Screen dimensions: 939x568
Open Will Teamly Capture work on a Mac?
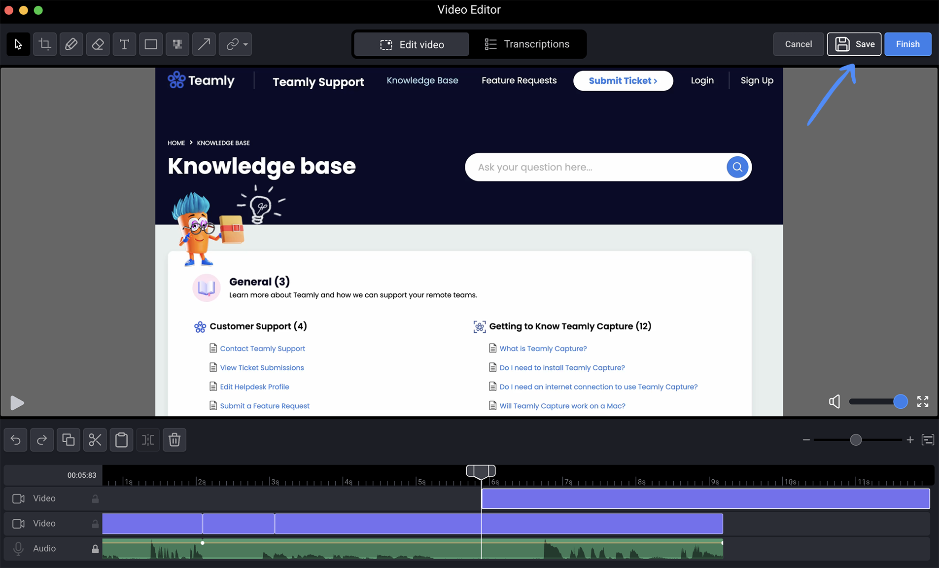click(562, 406)
